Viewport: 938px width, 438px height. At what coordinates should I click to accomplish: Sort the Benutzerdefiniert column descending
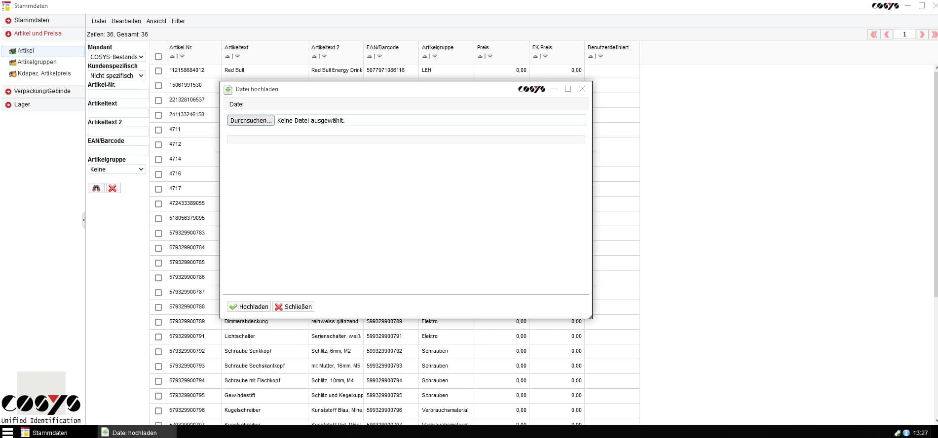pyautogui.click(x=600, y=56)
